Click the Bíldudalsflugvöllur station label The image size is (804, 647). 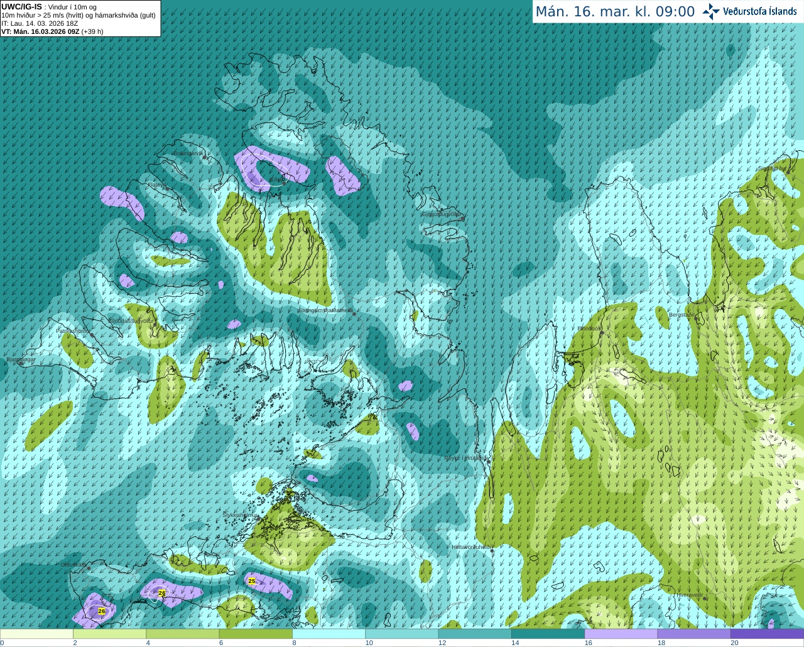[131, 320]
